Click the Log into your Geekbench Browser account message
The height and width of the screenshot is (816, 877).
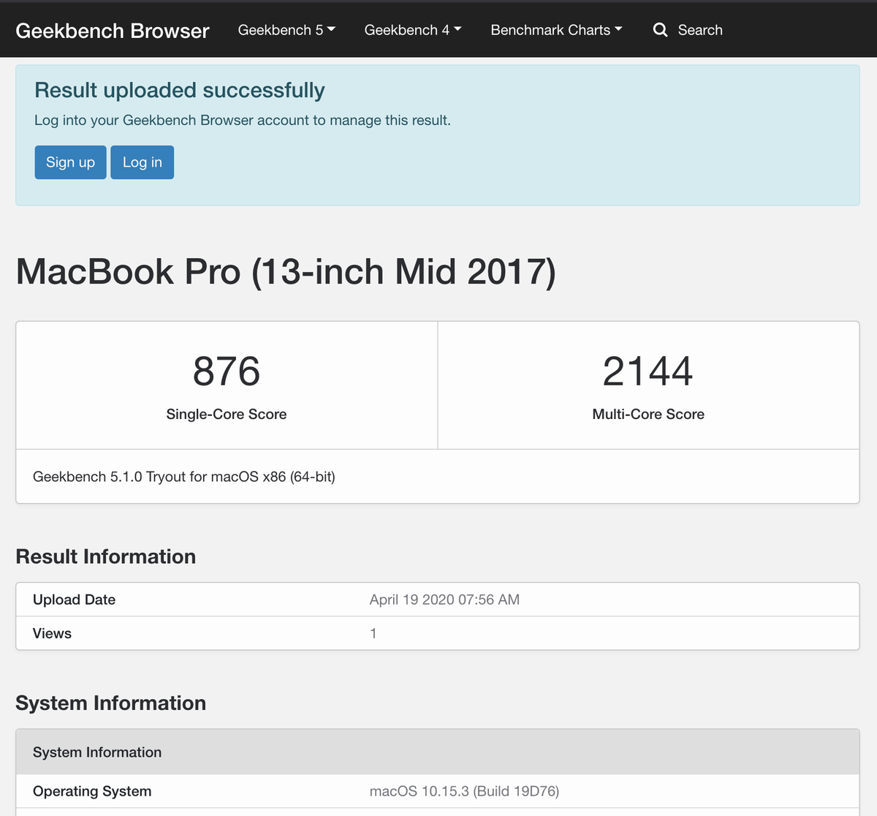tap(243, 120)
